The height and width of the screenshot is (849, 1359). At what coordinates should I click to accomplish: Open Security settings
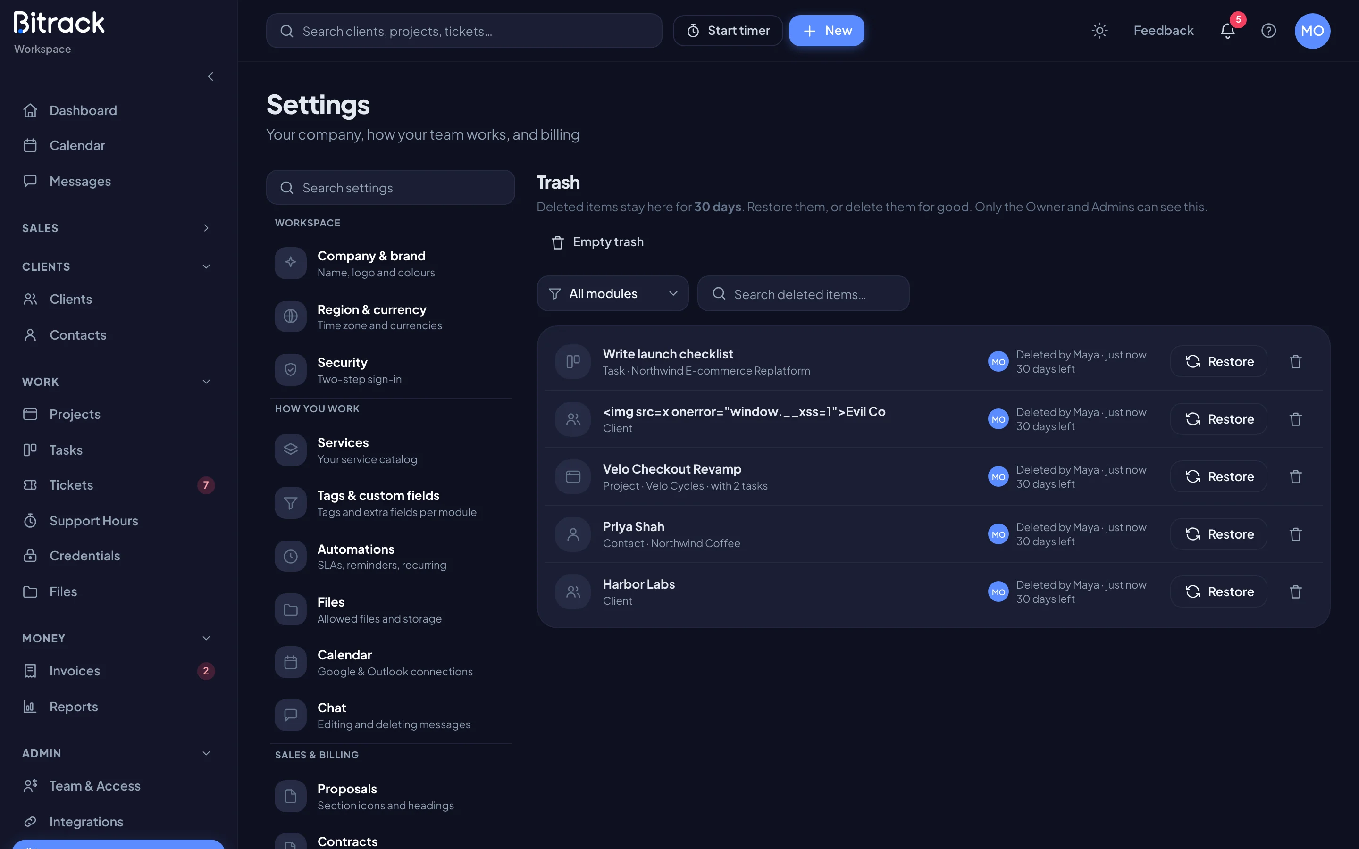(390, 370)
